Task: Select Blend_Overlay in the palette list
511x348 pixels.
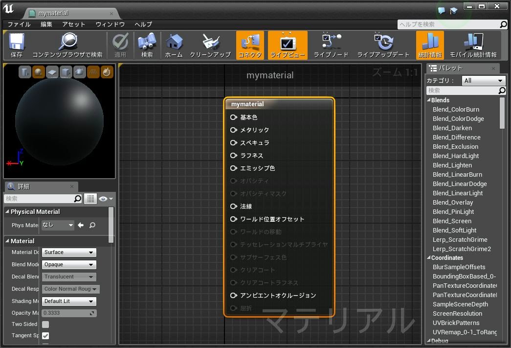Action: click(x=453, y=202)
